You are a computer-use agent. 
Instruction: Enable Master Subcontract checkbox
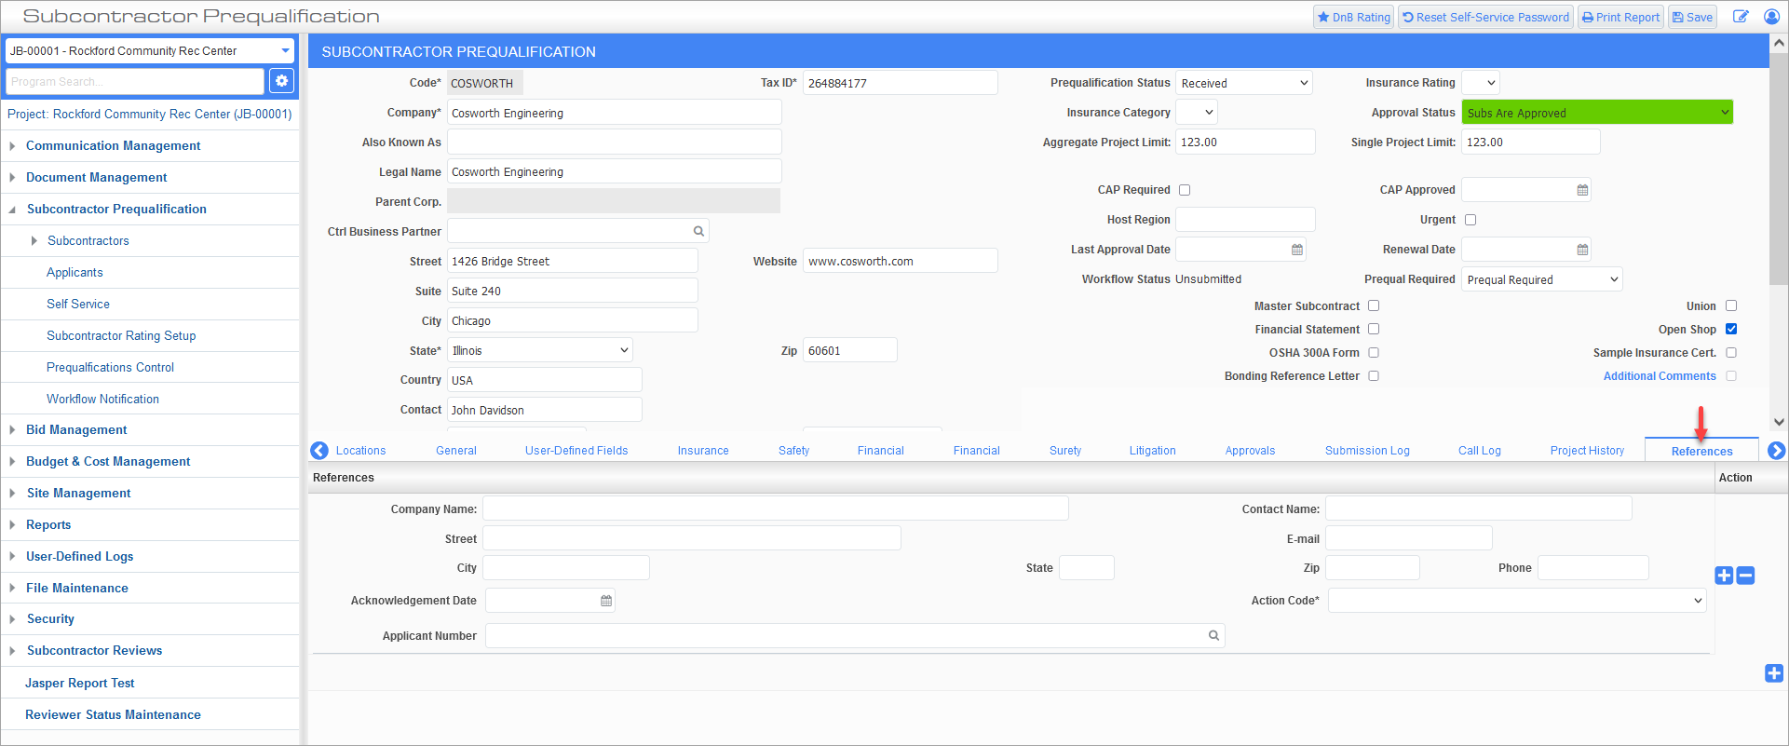[1374, 305]
